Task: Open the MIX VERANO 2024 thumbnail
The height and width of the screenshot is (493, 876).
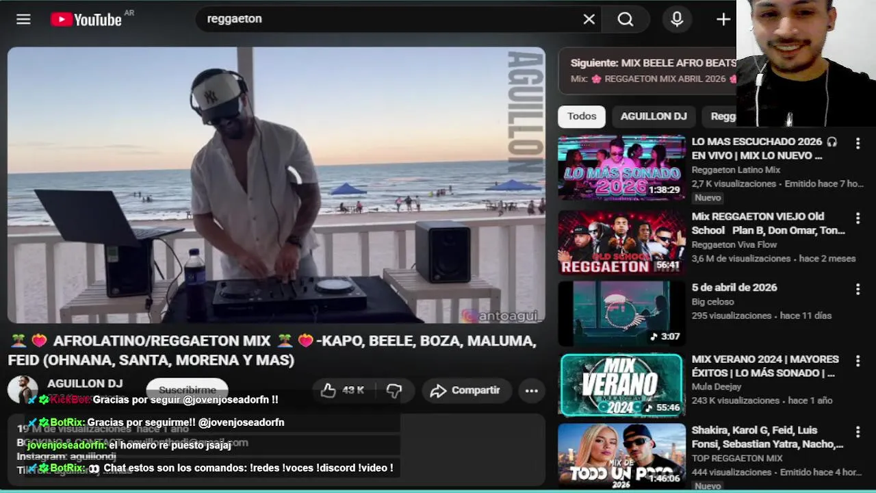Action: [x=621, y=385]
